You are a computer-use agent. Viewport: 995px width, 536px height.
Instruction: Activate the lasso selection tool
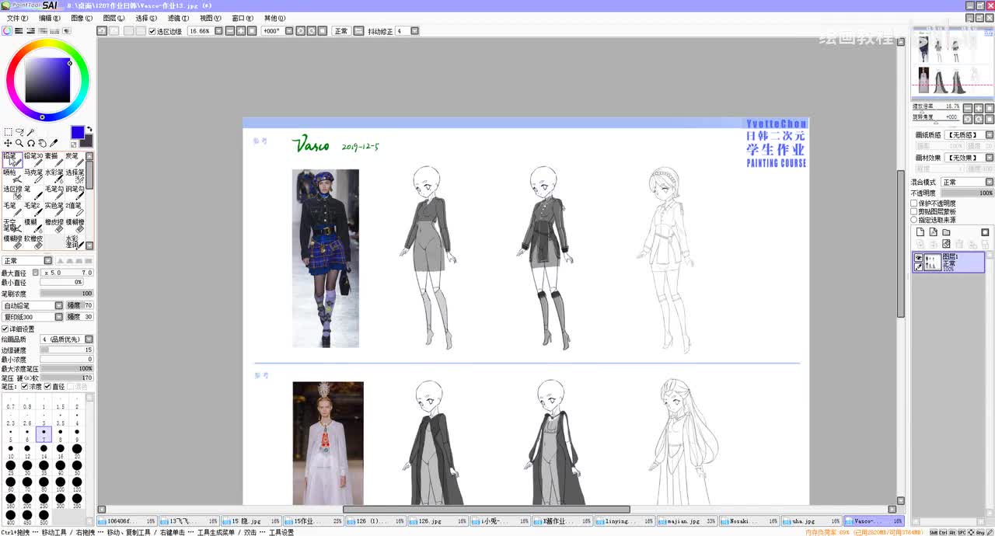pyautogui.click(x=19, y=132)
